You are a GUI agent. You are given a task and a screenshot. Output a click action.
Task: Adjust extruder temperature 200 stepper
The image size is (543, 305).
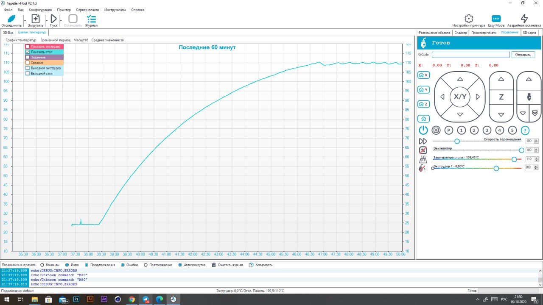coord(536,167)
